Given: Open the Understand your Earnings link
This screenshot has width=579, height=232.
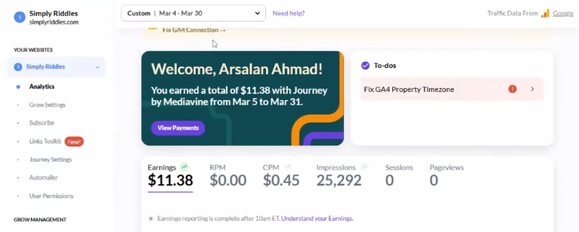Looking at the screenshot, I should pyautogui.click(x=317, y=219).
